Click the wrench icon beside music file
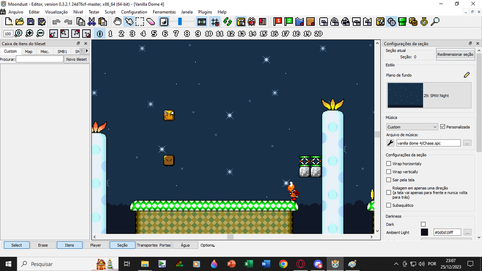The height and width of the screenshot is (271, 482). coord(390,143)
